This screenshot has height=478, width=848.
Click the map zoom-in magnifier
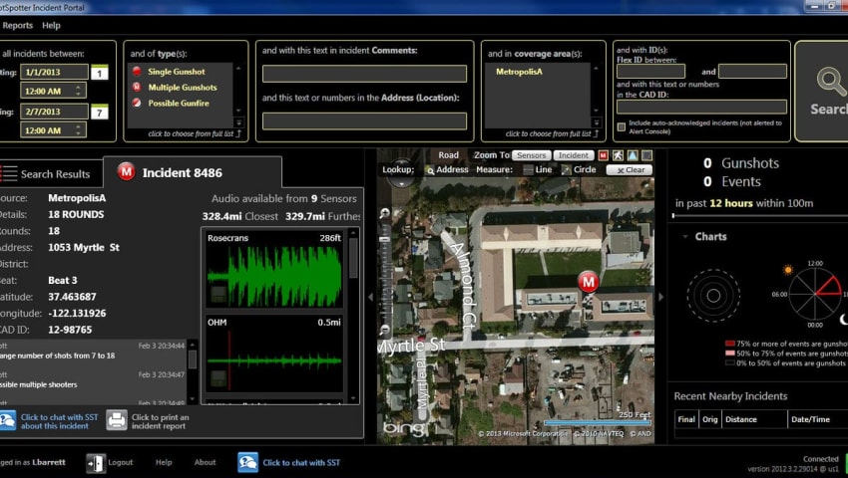coord(384,213)
